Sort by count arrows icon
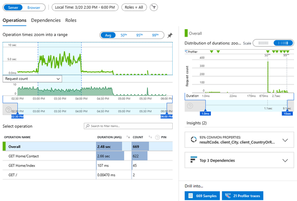The height and width of the screenshot is (201, 297). [x=150, y=137]
